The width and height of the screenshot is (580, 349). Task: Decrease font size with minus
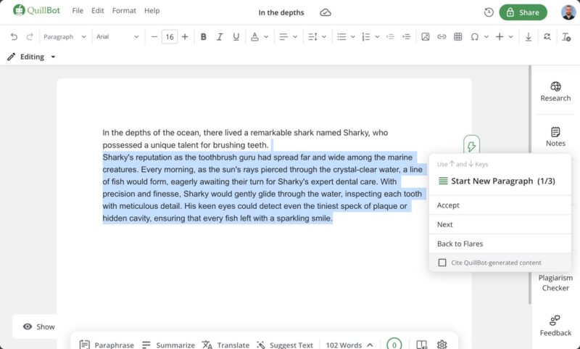tap(154, 36)
